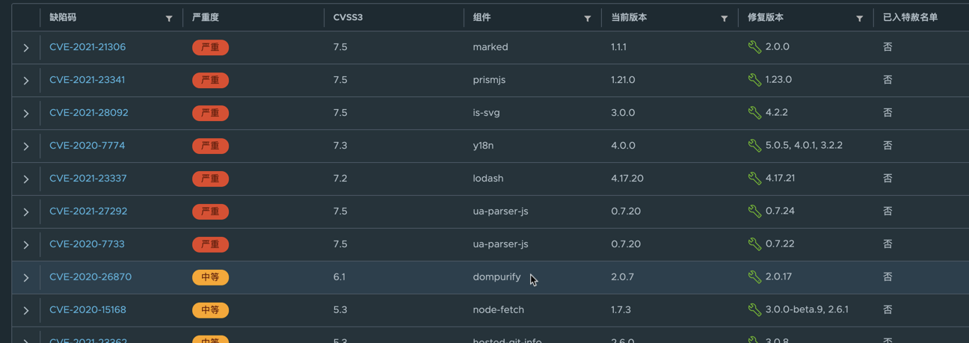
Task: Click the 严重 badge in the lodash row
Action: (210, 179)
